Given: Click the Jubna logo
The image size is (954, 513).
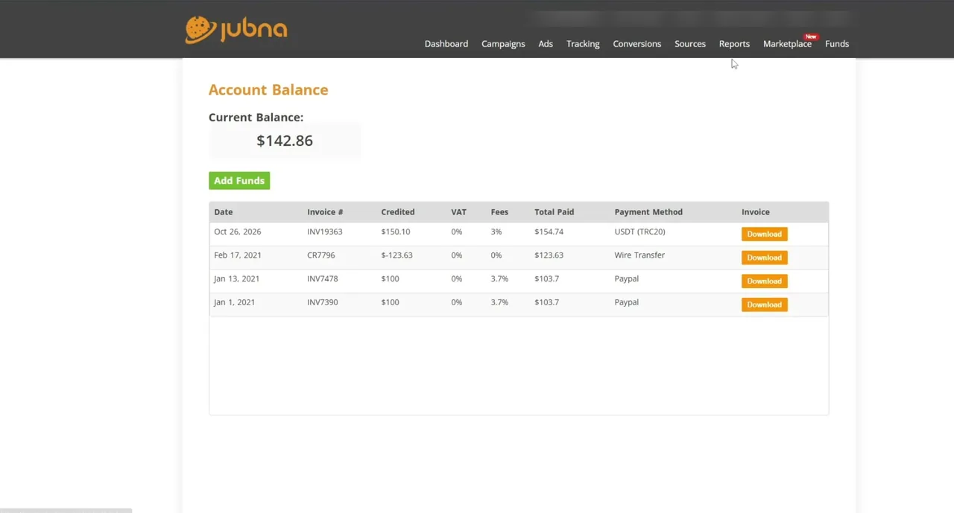Looking at the screenshot, I should coord(236,30).
